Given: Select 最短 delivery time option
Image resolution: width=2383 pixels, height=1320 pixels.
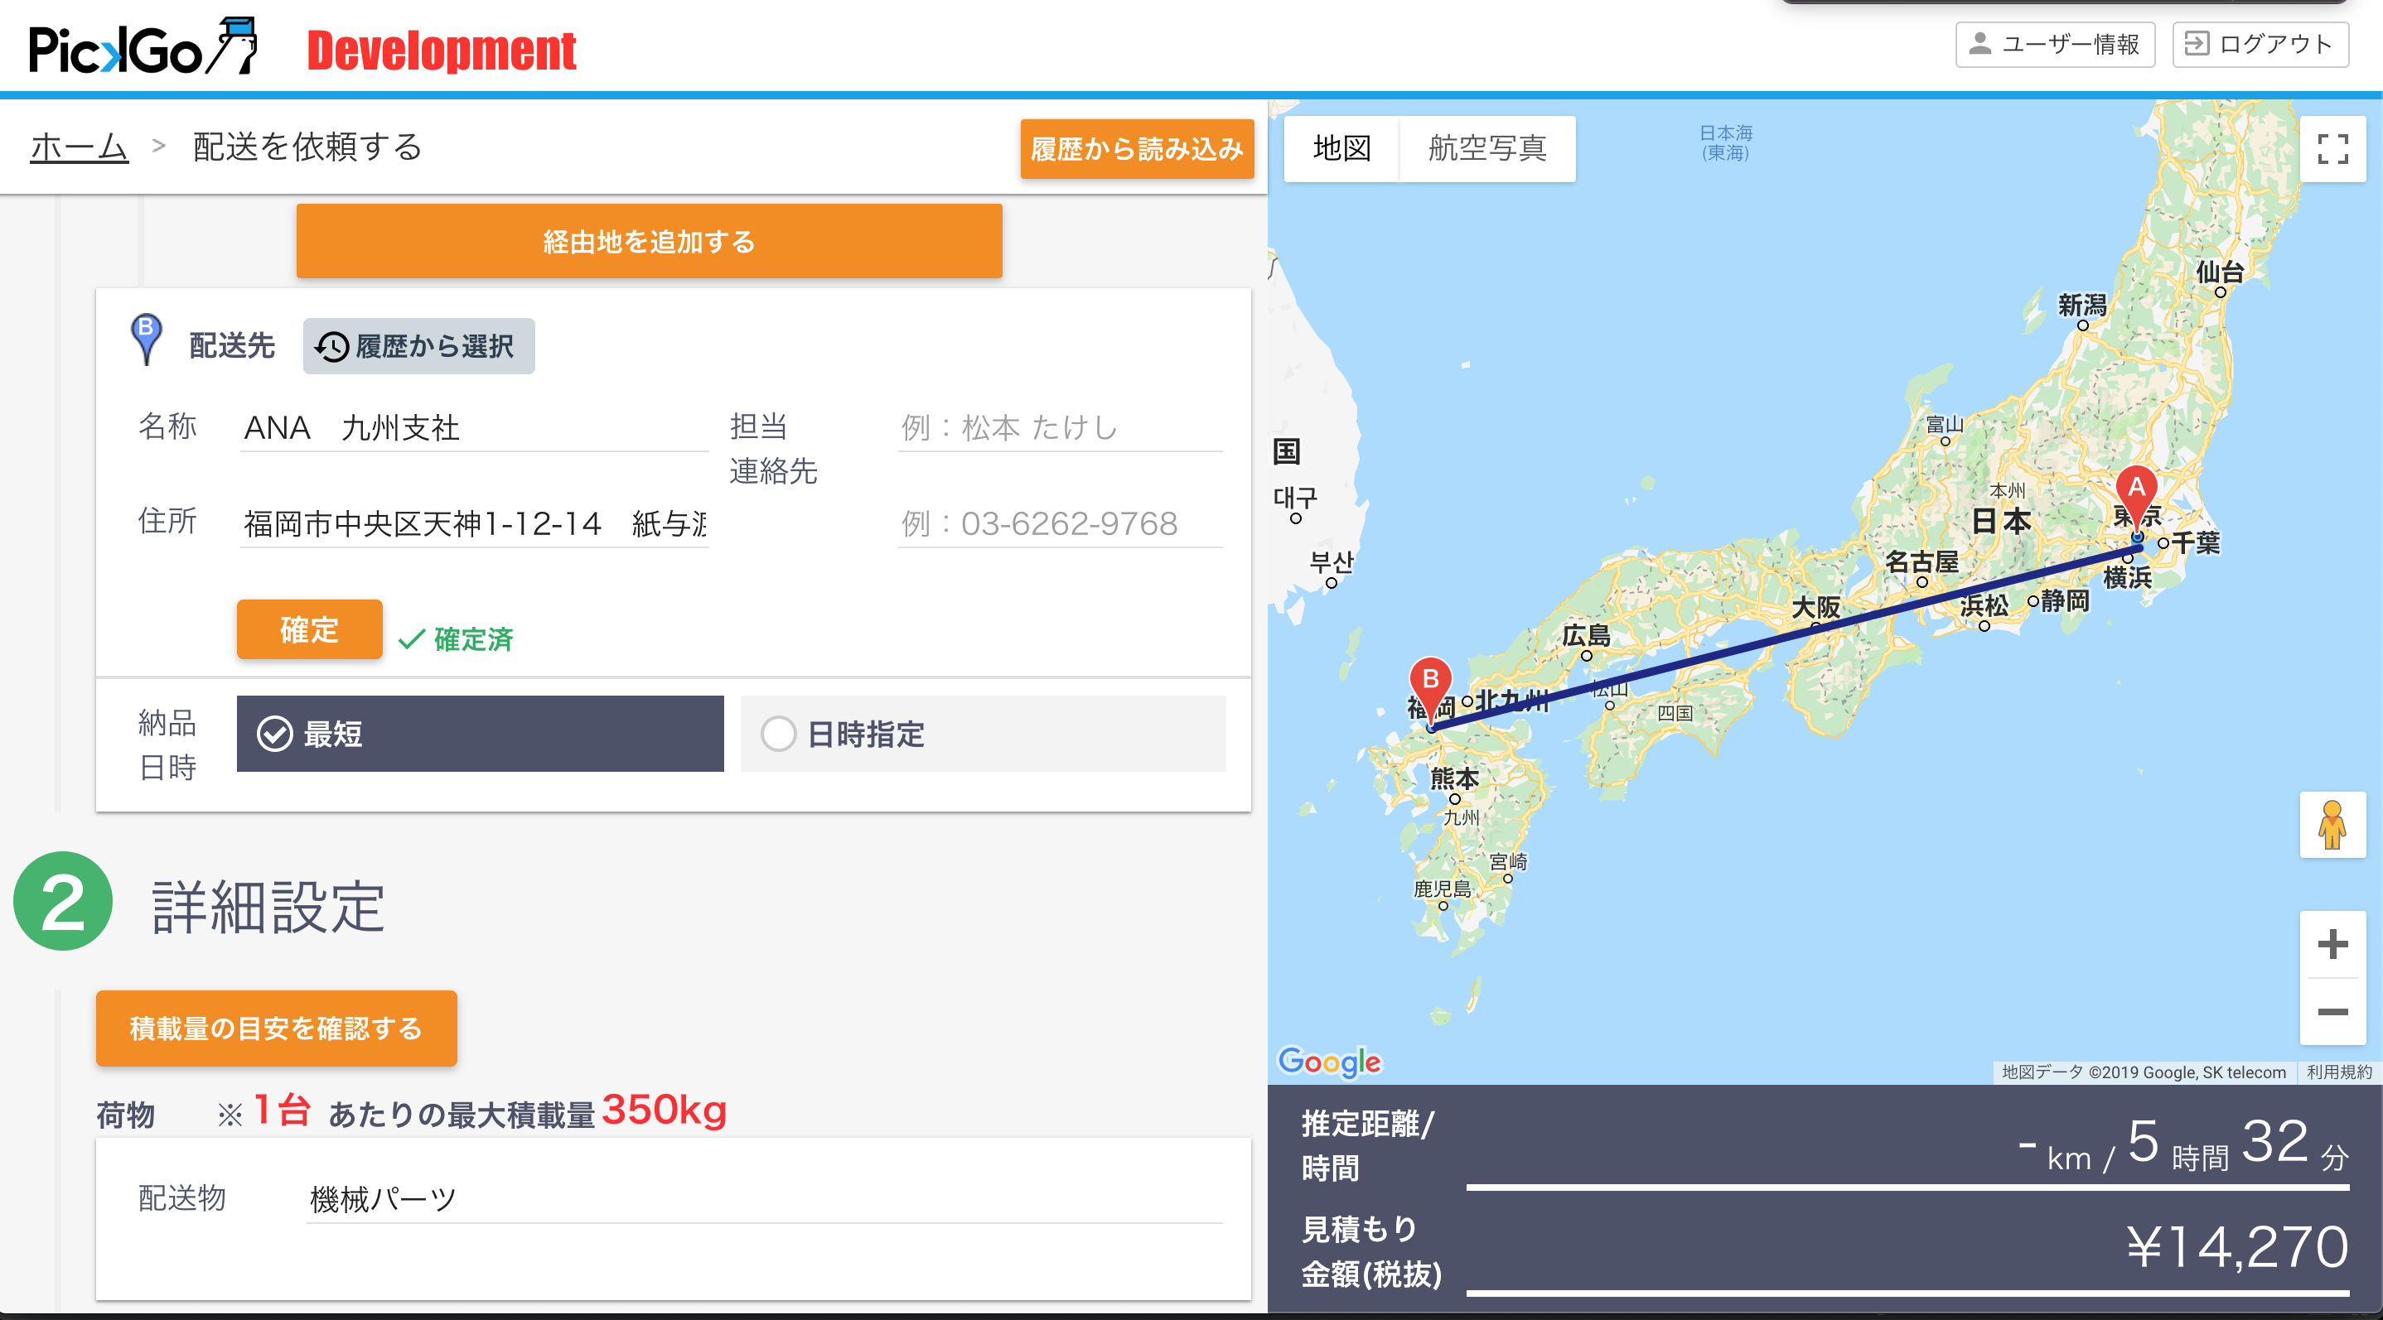Looking at the screenshot, I should coord(480,734).
